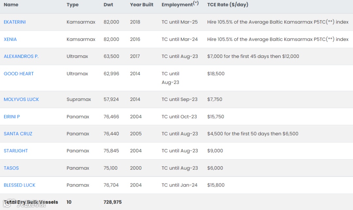Click the Supramax type cell
The width and height of the screenshot is (353, 210).
click(79, 99)
